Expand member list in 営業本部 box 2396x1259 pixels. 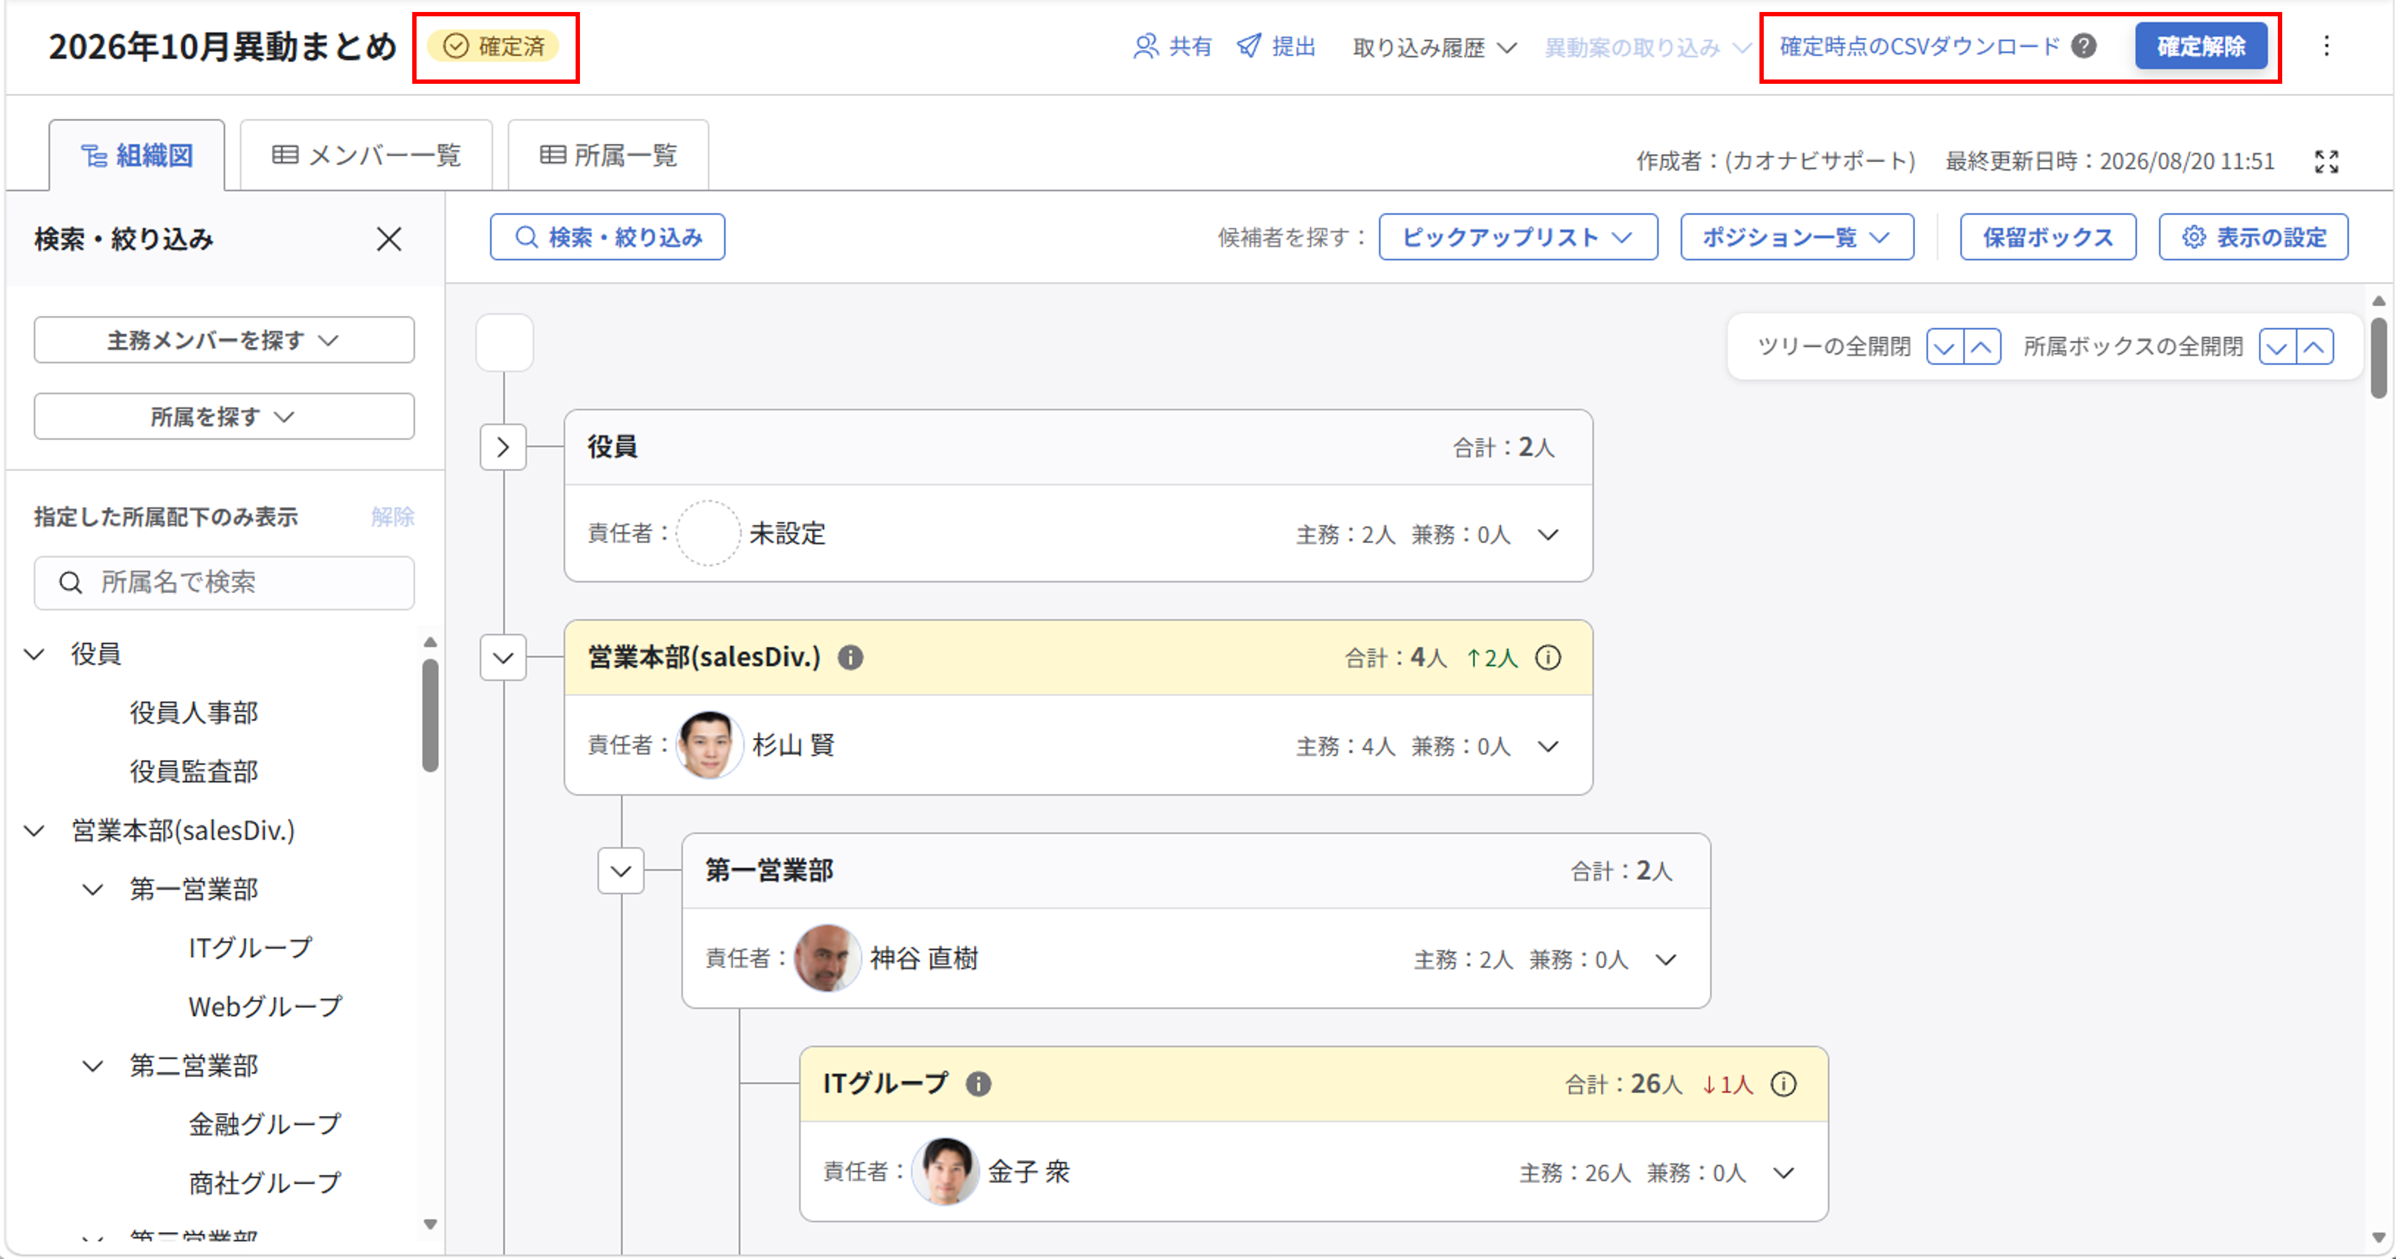[1548, 747]
